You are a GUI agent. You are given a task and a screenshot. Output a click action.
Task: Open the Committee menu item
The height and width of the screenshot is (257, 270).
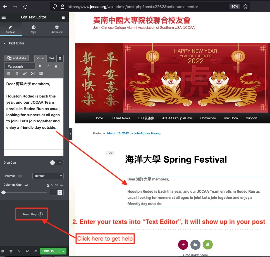click(x=208, y=118)
